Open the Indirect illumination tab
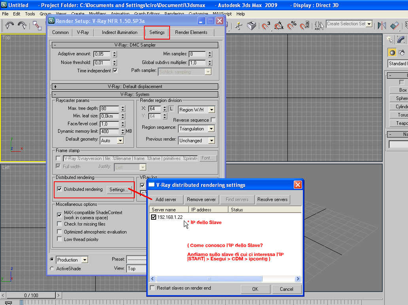This screenshot has width=408, height=305. pyautogui.click(x=119, y=32)
